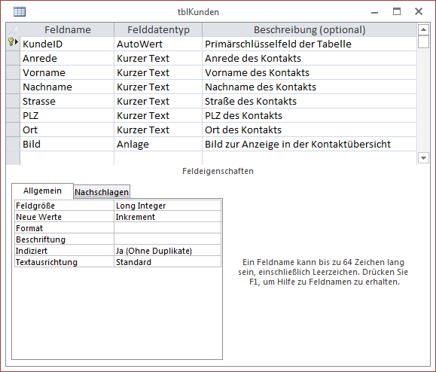This screenshot has height=372, width=436.
Task: Click description 'Nachname des Kontakts'
Action: pos(309,87)
